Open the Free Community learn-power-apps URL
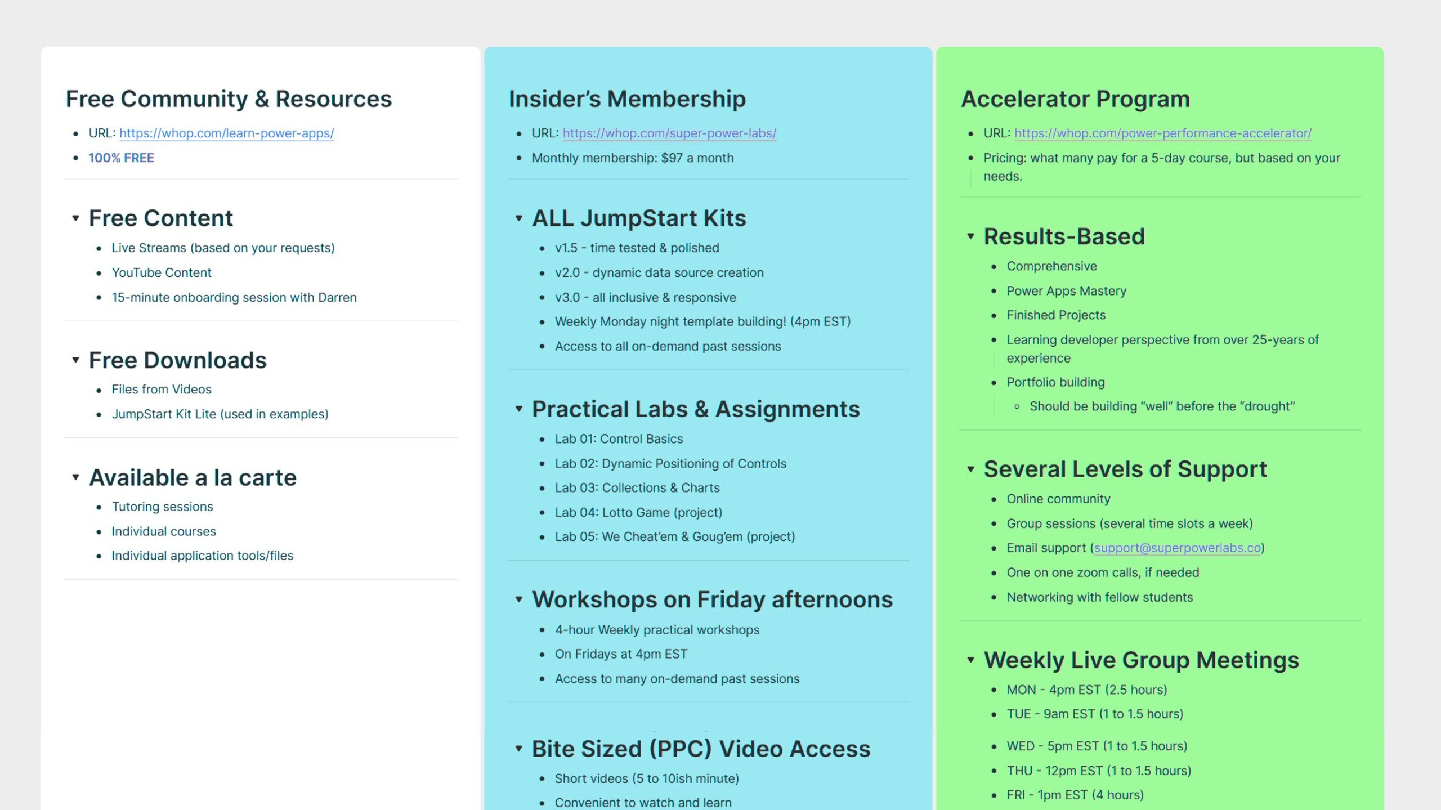This screenshot has height=810, width=1441. click(x=226, y=132)
